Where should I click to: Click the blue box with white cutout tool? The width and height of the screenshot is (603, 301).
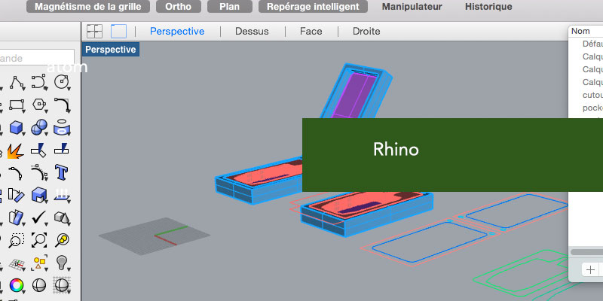[39, 195]
